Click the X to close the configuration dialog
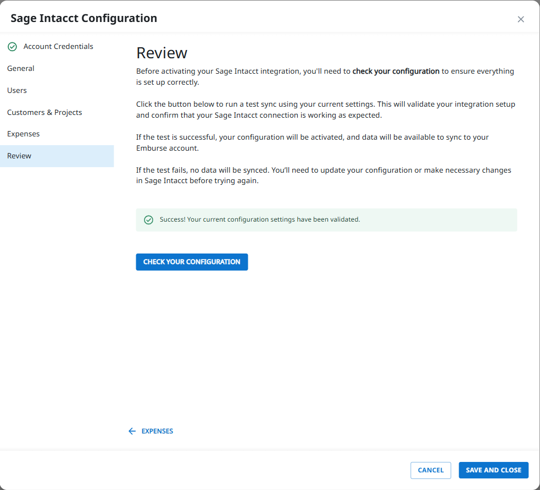This screenshot has width=540, height=490. point(521,19)
